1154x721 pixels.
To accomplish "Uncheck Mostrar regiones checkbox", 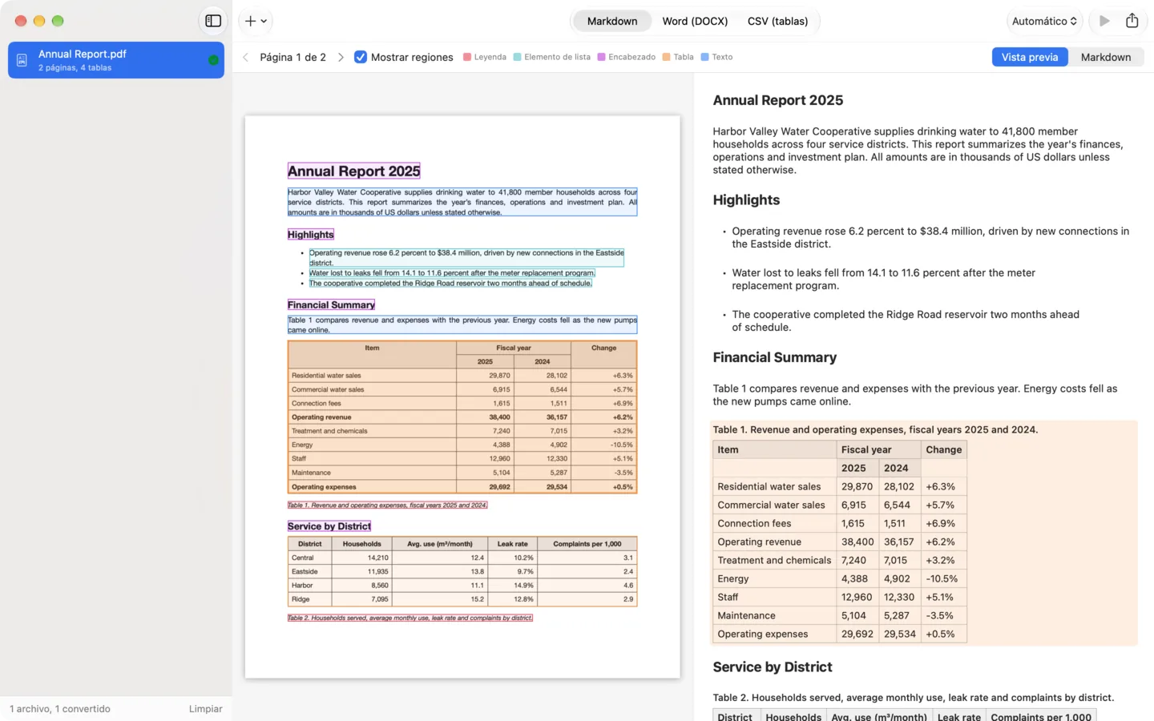I will [x=361, y=57].
